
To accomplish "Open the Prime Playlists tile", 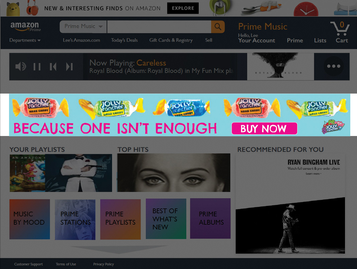I will 120,219.
